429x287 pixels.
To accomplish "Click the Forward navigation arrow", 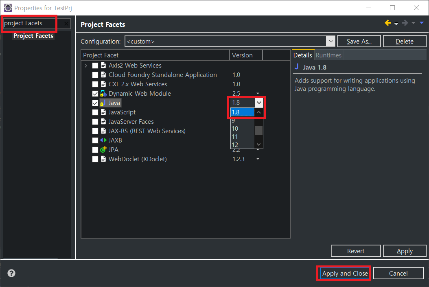I will coord(405,23).
